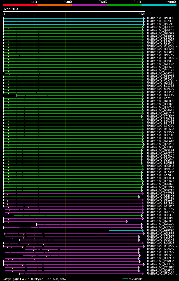This screenshot has height=281, width=179.
Task: Choose hit UniRef100_Q5TKJ2
Action: click(x=161, y=129)
